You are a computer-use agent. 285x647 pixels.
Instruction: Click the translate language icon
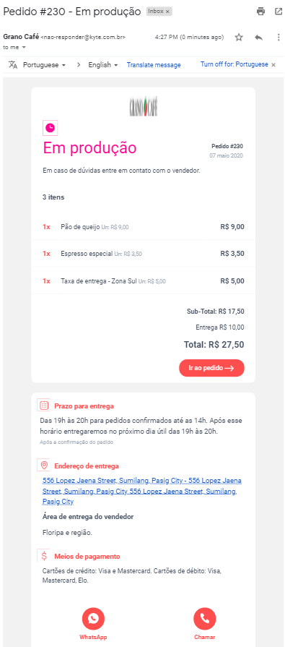(13, 65)
